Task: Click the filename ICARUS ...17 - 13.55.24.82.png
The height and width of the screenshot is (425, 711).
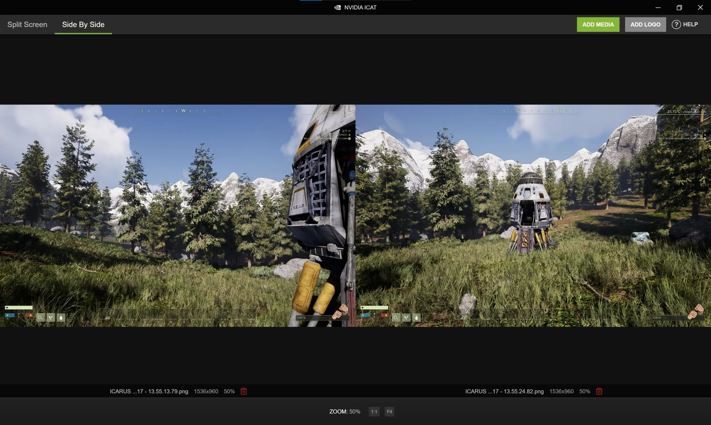Action: [x=504, y=391]
